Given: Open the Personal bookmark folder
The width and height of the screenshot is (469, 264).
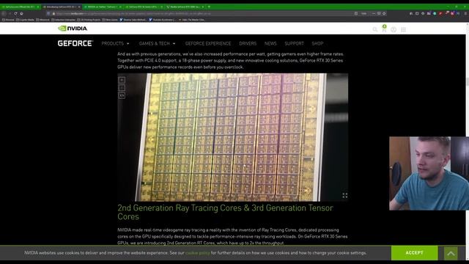Looking at the screenshot, I should [8, 20].
